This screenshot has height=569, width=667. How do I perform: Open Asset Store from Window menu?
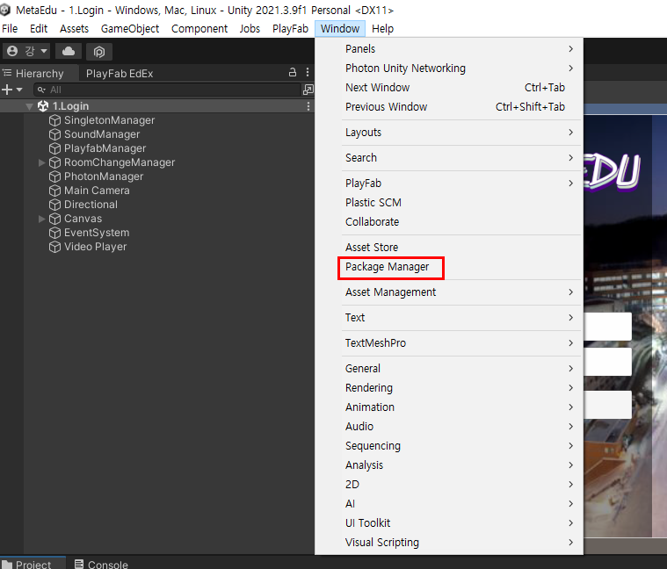[449, 248]
